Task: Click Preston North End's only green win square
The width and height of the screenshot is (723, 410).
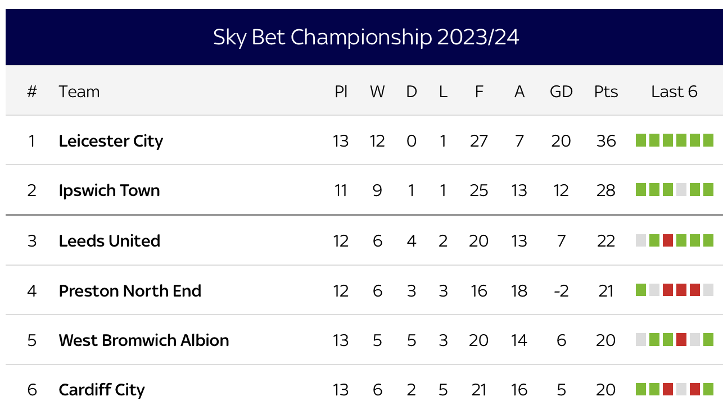Action: pos(641,290)
